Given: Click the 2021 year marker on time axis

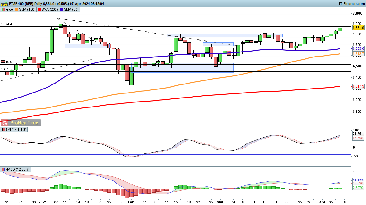Looking at the screenshot, I should [43, 202].
